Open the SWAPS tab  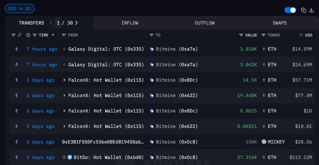(x=280, y=23)
